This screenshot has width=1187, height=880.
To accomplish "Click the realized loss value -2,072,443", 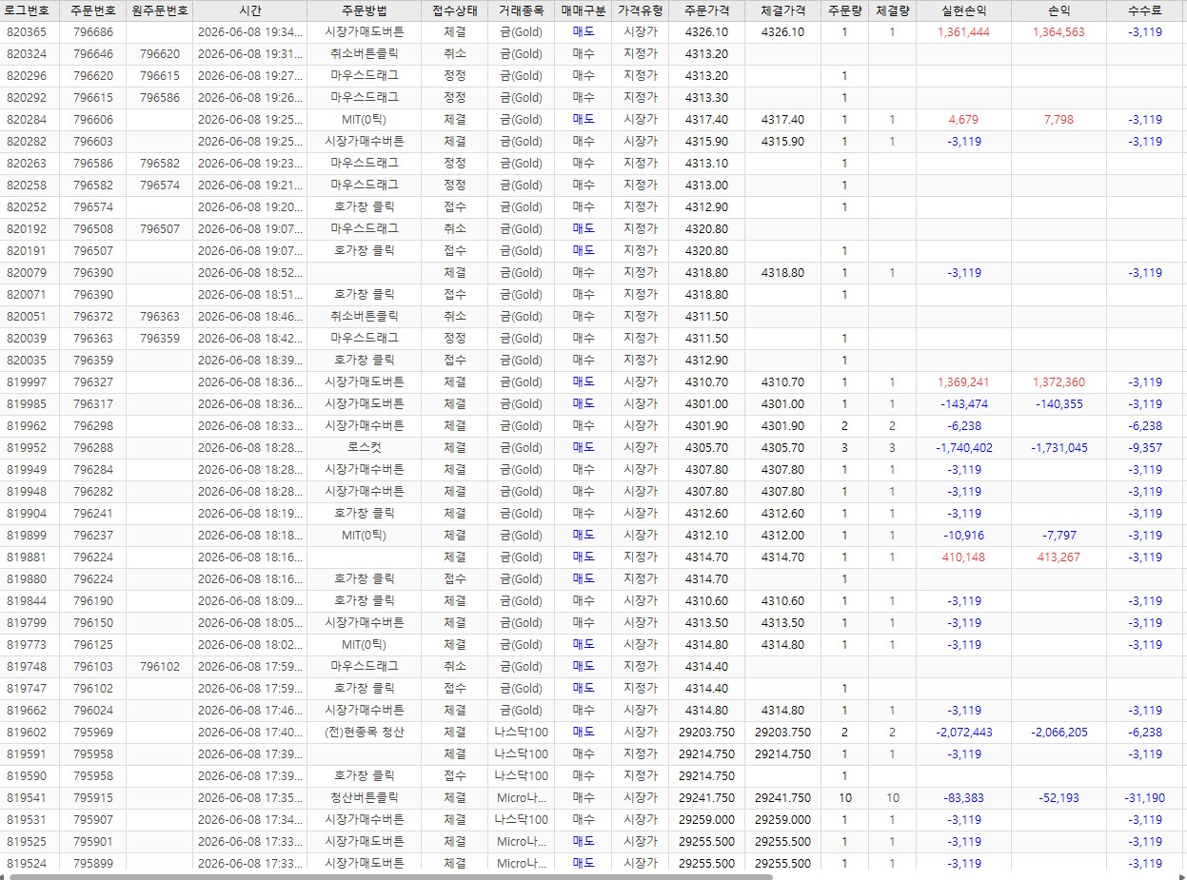I will pos(963,732).
